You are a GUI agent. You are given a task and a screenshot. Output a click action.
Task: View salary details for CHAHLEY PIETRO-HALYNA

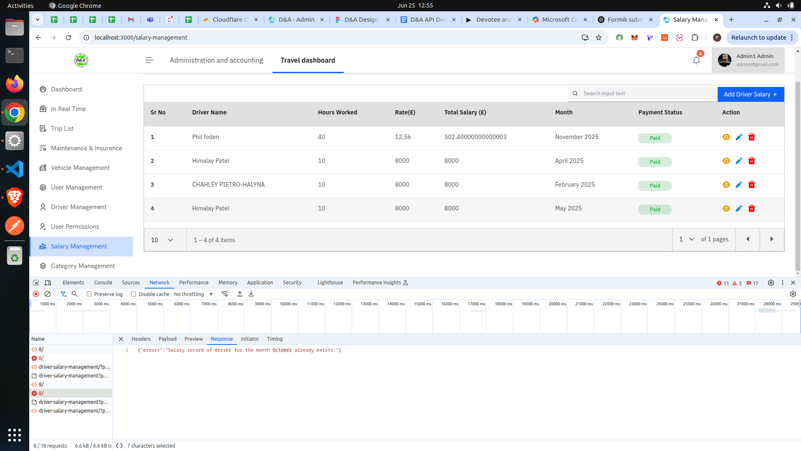coord(726,185)
